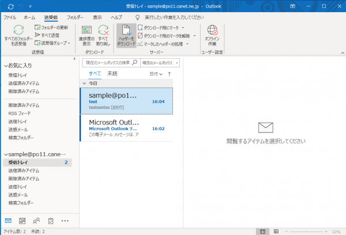This screenshot has width=346, height=235.
Task: Open 日付 sort dropdown
Action: tap(156, 74)
